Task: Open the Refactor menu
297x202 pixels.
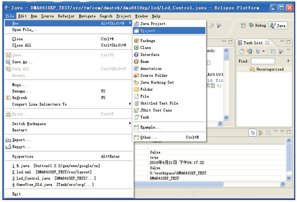Action: click(66, 16)
